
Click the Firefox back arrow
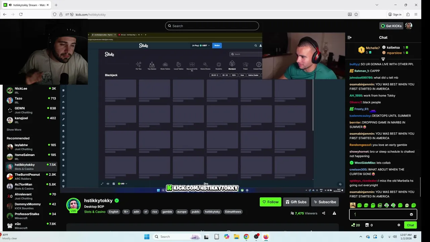[x=5, y=14]
